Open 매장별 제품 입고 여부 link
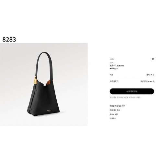Viewport: 162px width, 162px height. point(117,106)
